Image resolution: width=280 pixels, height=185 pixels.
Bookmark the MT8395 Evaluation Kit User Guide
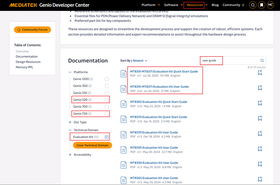pyautogui.click(x=260, y=149)
